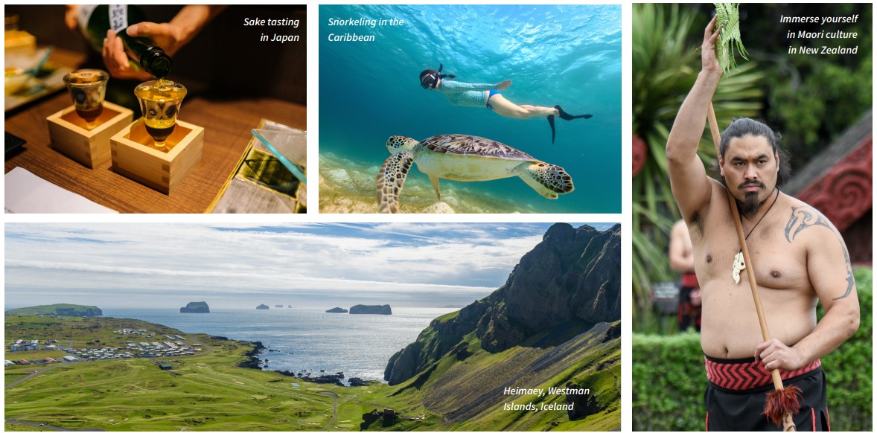
Task: Click the "Snorkeling in the Caribbean" caption
Action: (366, 30)
